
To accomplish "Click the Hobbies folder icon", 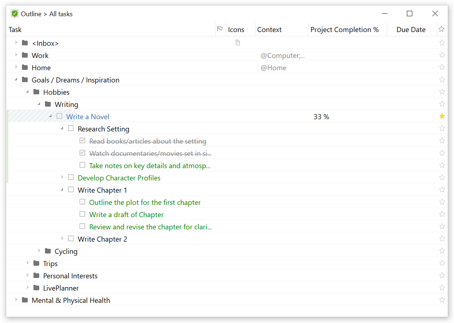I will pyautogui.click(x=36, y=92).
